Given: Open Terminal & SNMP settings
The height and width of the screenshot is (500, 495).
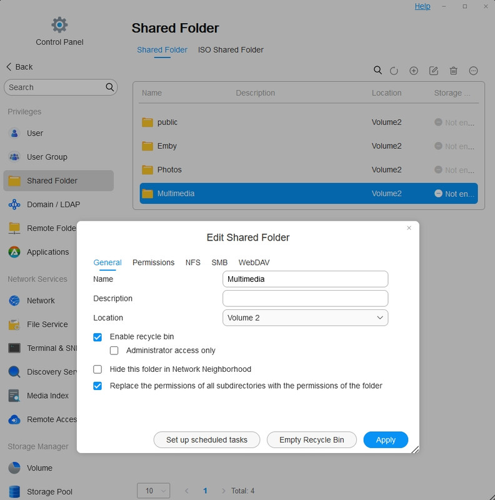Looking at the screenshot, I should pos(41,348).
